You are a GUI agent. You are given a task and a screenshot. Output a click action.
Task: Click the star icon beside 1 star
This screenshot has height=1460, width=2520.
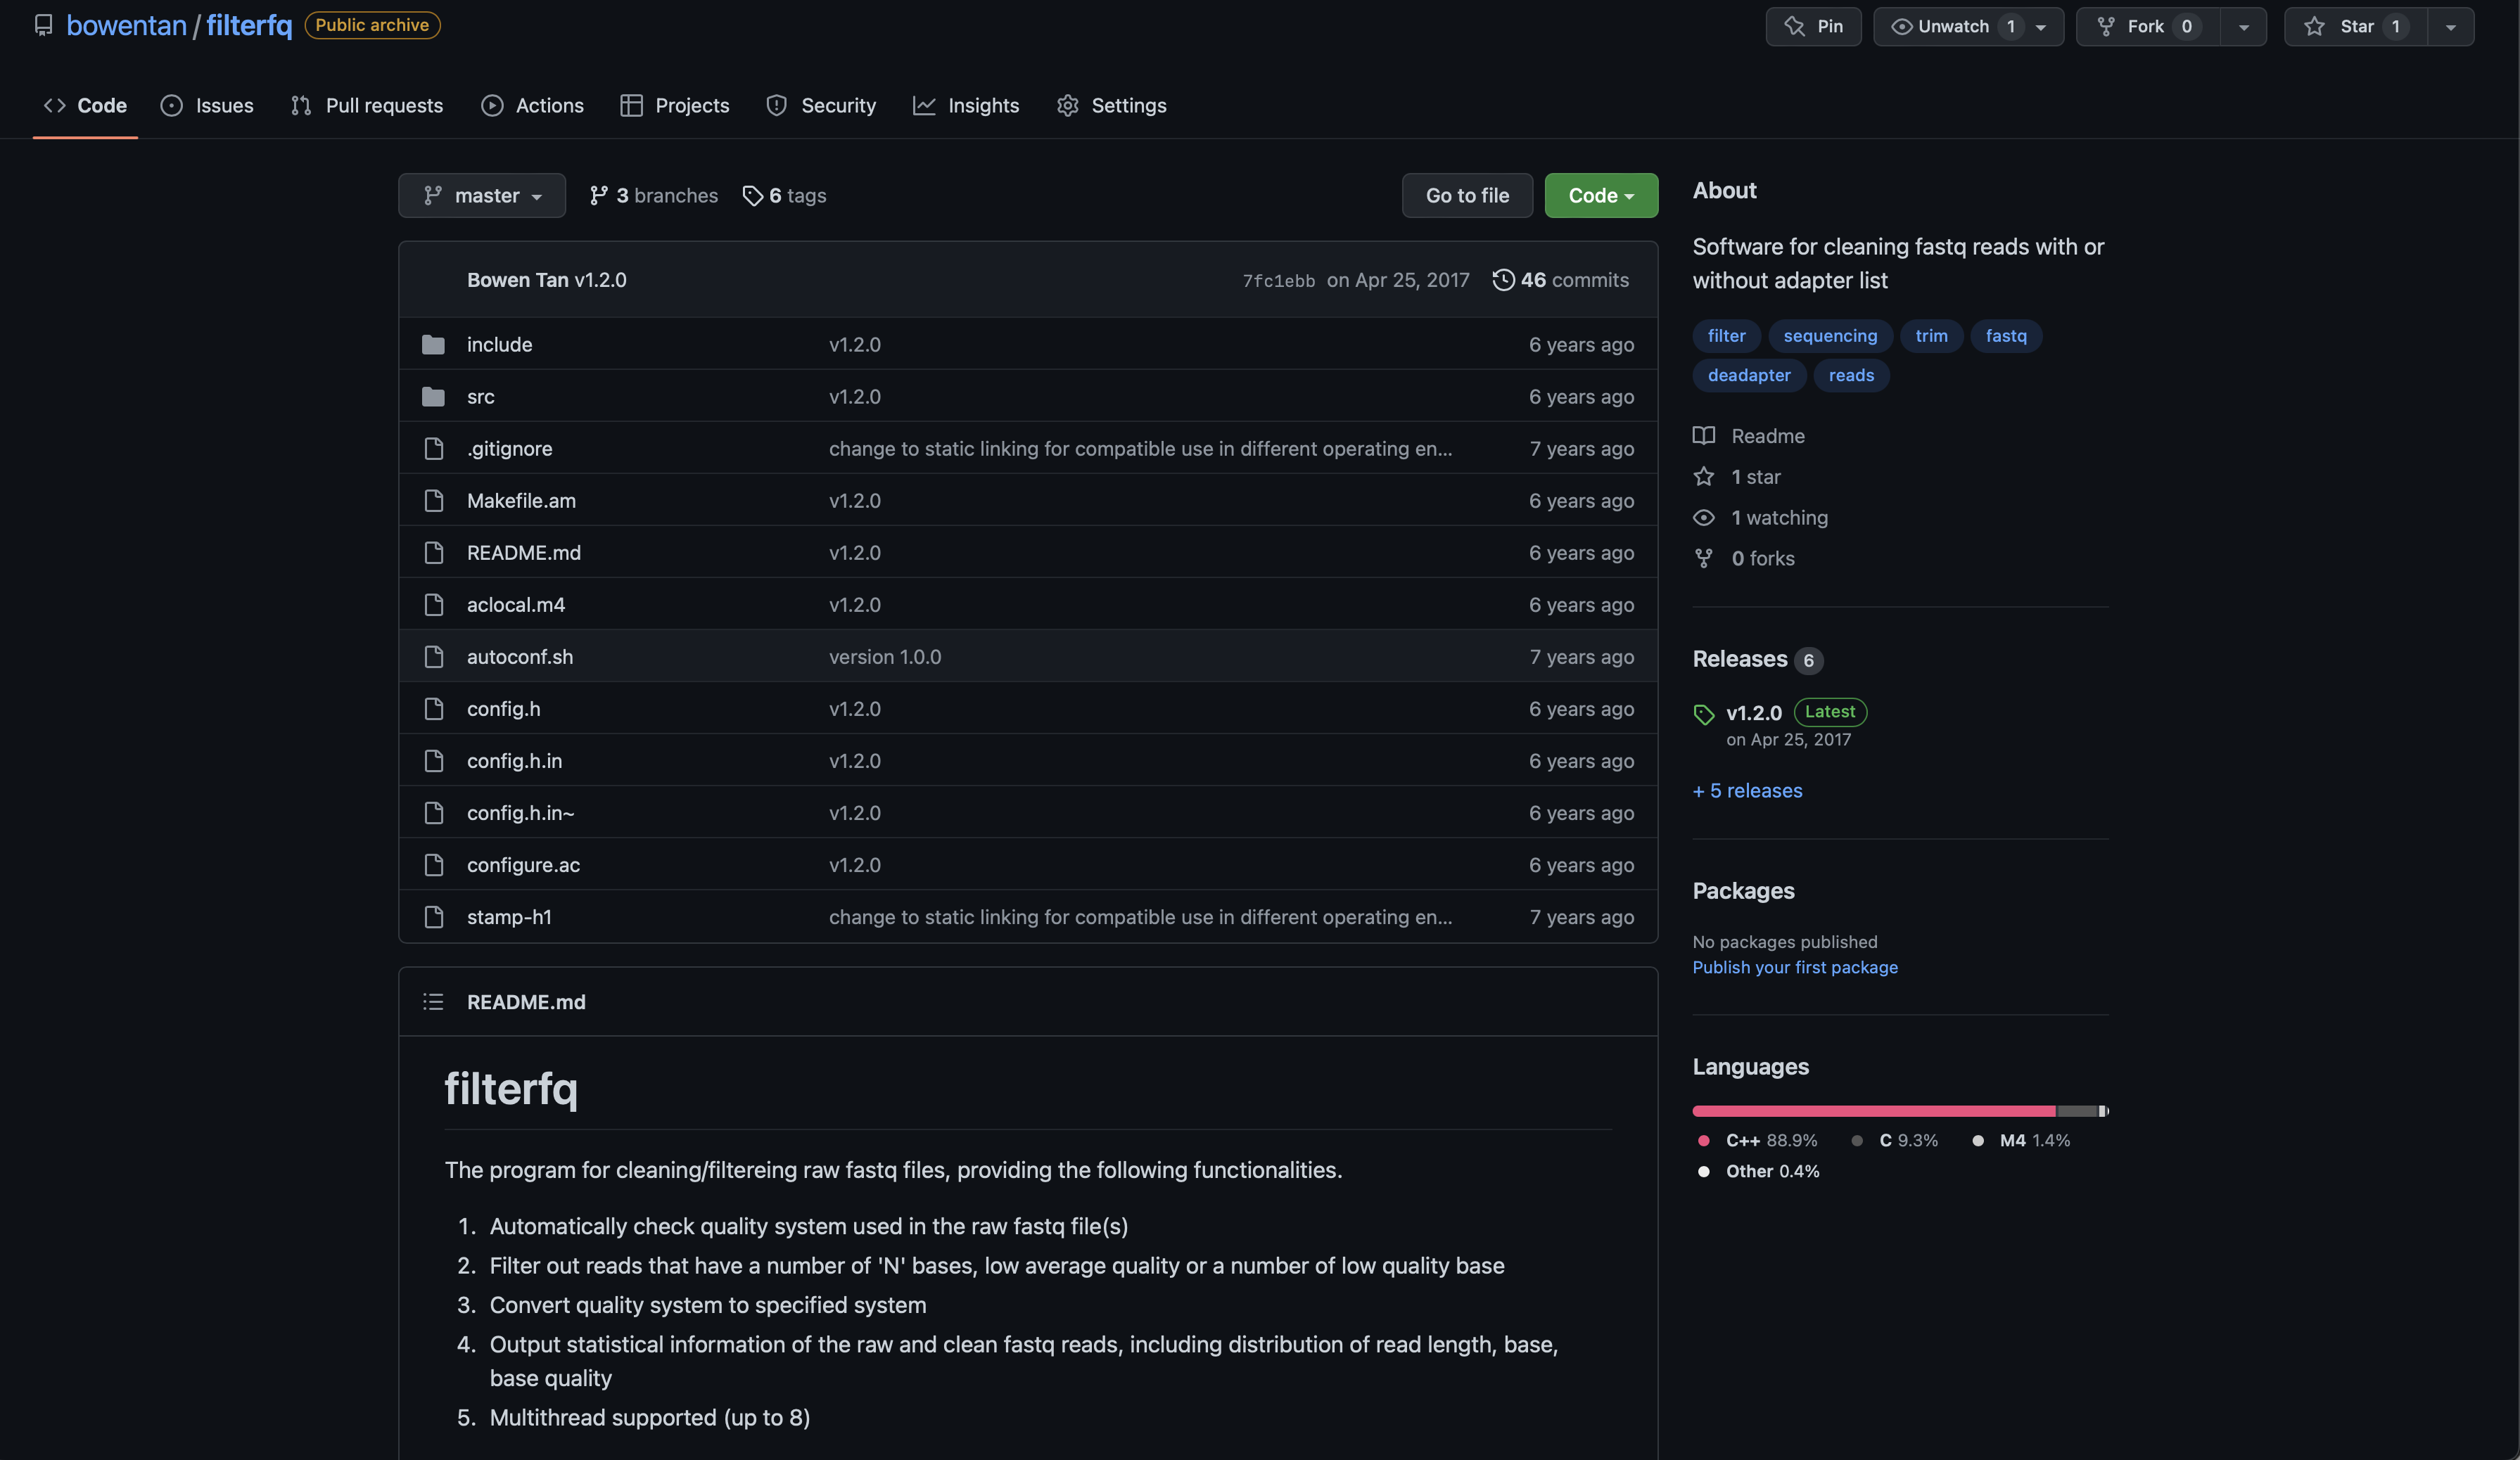pyautogui.click(x=1704, y=477)
